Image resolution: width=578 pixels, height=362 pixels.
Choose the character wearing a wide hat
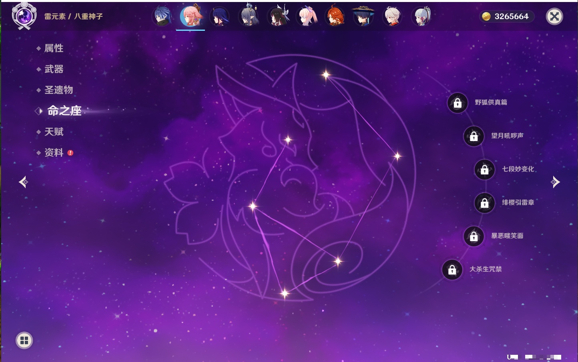(363, 16)
